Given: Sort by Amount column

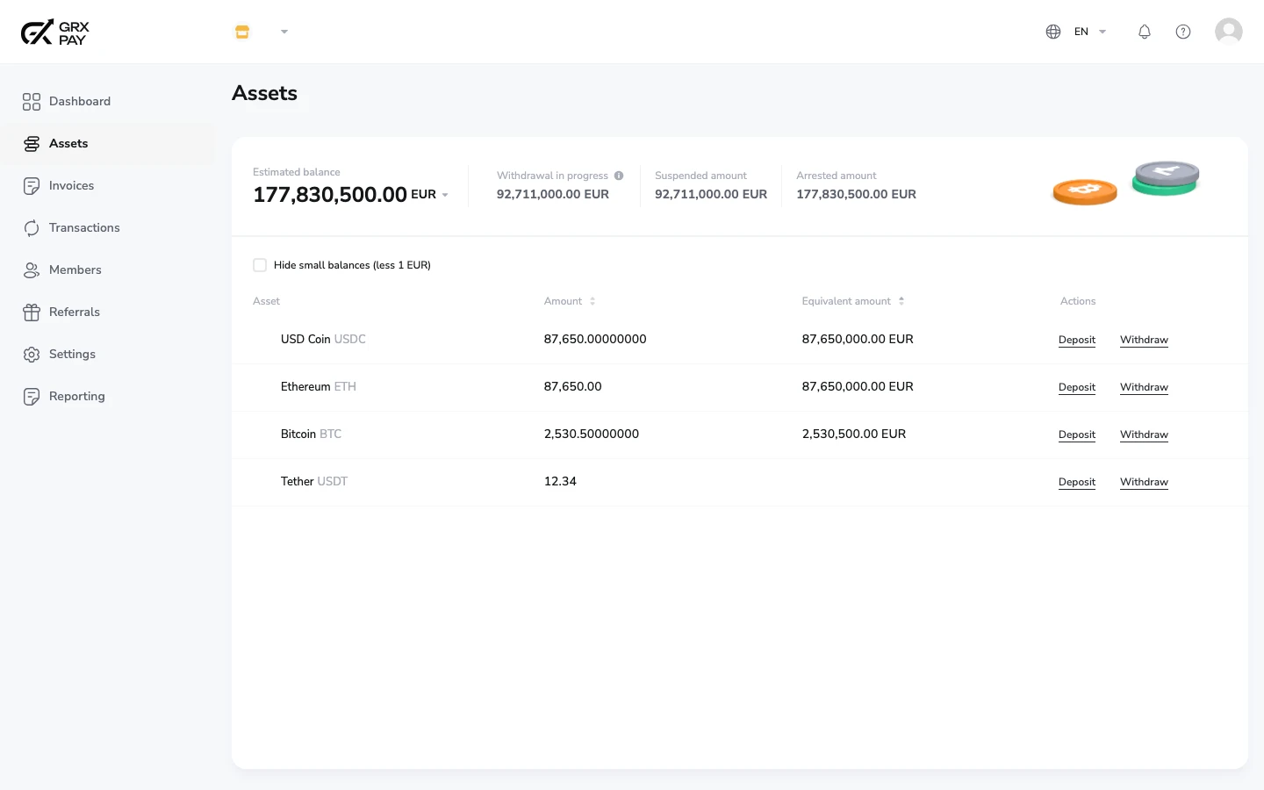Looking at the screenshot, I should [570, 301].
